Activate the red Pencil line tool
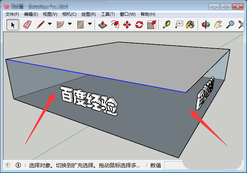The width and height of the screenshot is (247, 173). click(x=40, y=25)
